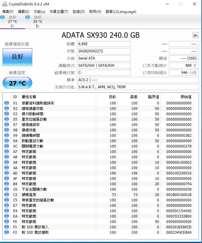Click the supported features field S.M.A.R.T., APM
The width and height of the screenshot is (202, 243).
pyautogui.click(x=138, y=87)
